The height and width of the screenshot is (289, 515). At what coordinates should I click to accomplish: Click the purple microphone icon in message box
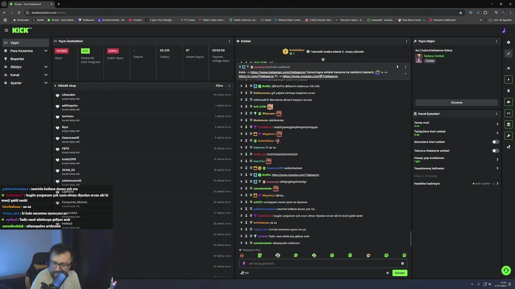click(x=244, y=264)
